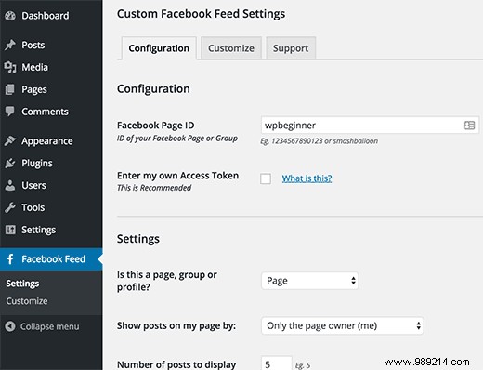
Task: Click the 'ID of your Facebook Page or Group' description
Action: (177, 139)
